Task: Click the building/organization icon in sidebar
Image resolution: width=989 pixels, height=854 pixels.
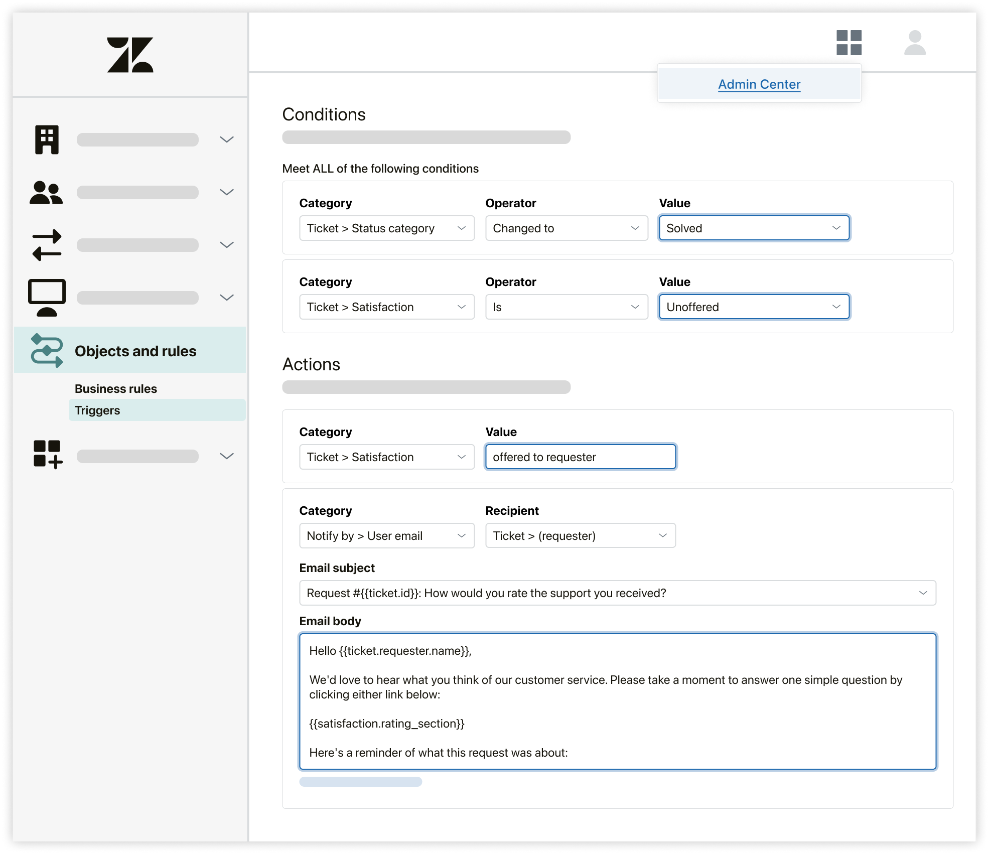Action: pos(47,139)
